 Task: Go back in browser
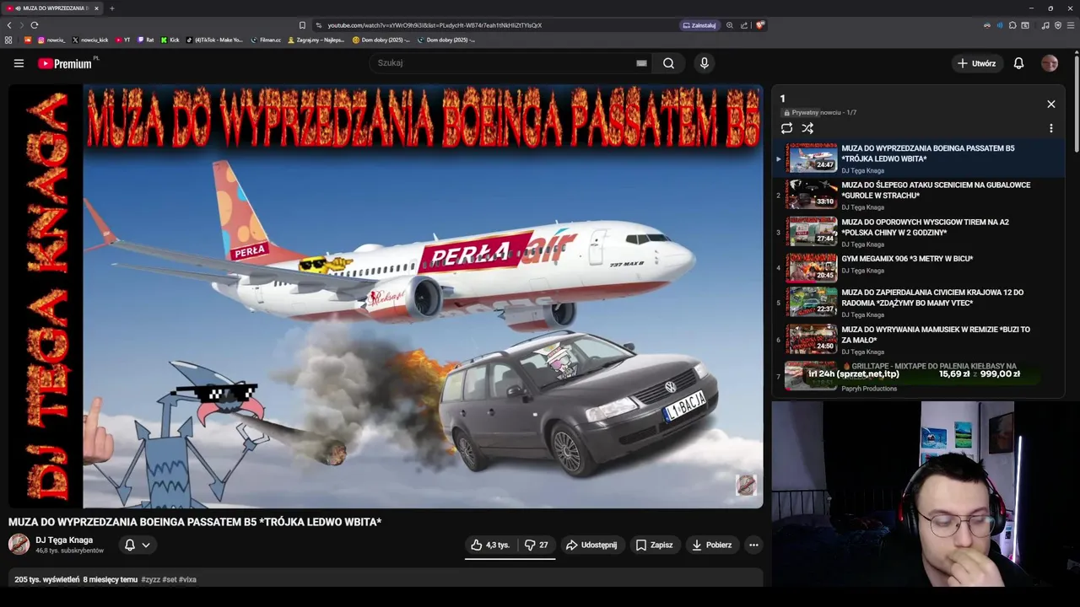(9, 25)
